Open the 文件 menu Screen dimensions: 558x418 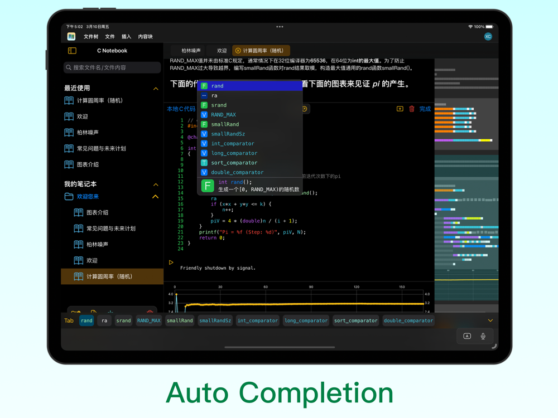[x=110, y=37]
